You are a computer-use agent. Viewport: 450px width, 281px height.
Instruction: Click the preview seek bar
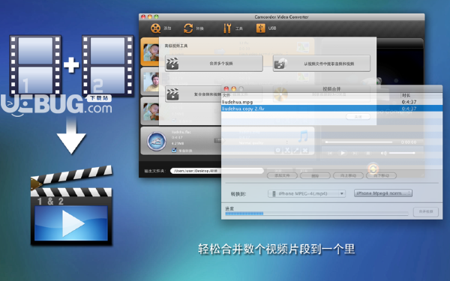pyautogui.click(x=358, y=142)
